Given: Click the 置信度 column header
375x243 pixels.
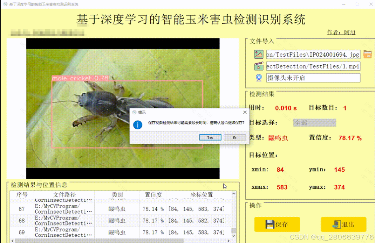Looking at the screenshot, I should coord(153,195).
